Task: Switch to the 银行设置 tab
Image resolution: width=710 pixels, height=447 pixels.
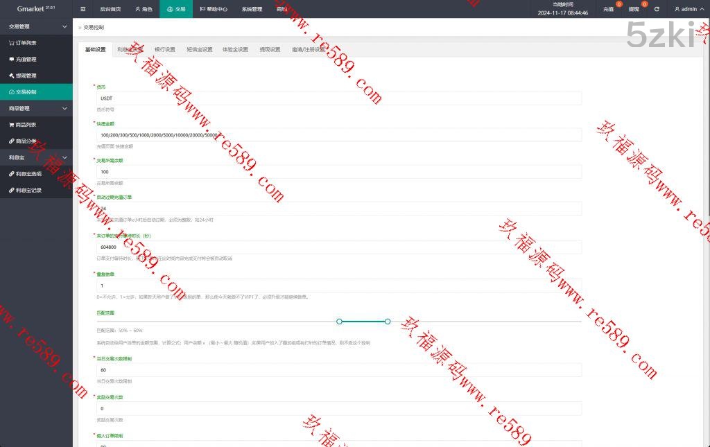Action: [x=164, y=50]
